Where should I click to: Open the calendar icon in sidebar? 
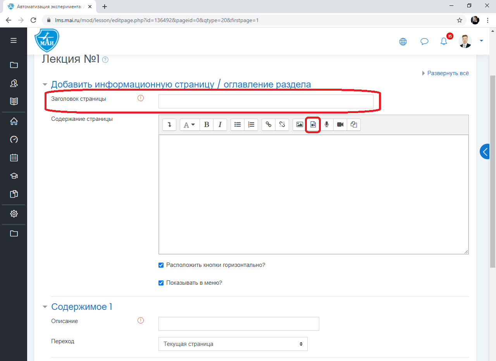point(14,158)
